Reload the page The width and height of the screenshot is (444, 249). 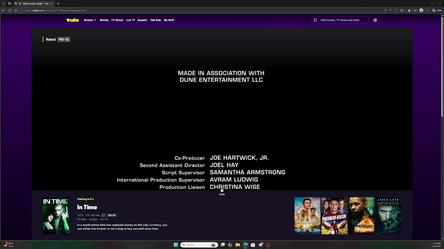[10, 10]
